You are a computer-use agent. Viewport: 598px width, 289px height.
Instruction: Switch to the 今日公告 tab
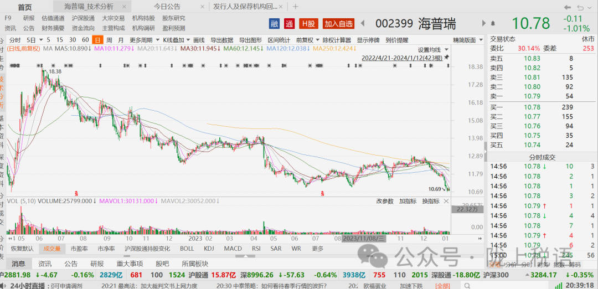(x=167, y=7)
